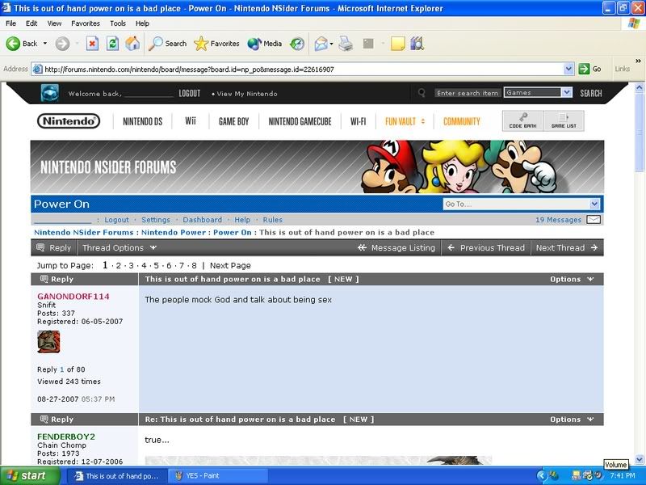
Task: Open Favorites star toolbar button
Action: pyautogui.click(x=216, y=44)
